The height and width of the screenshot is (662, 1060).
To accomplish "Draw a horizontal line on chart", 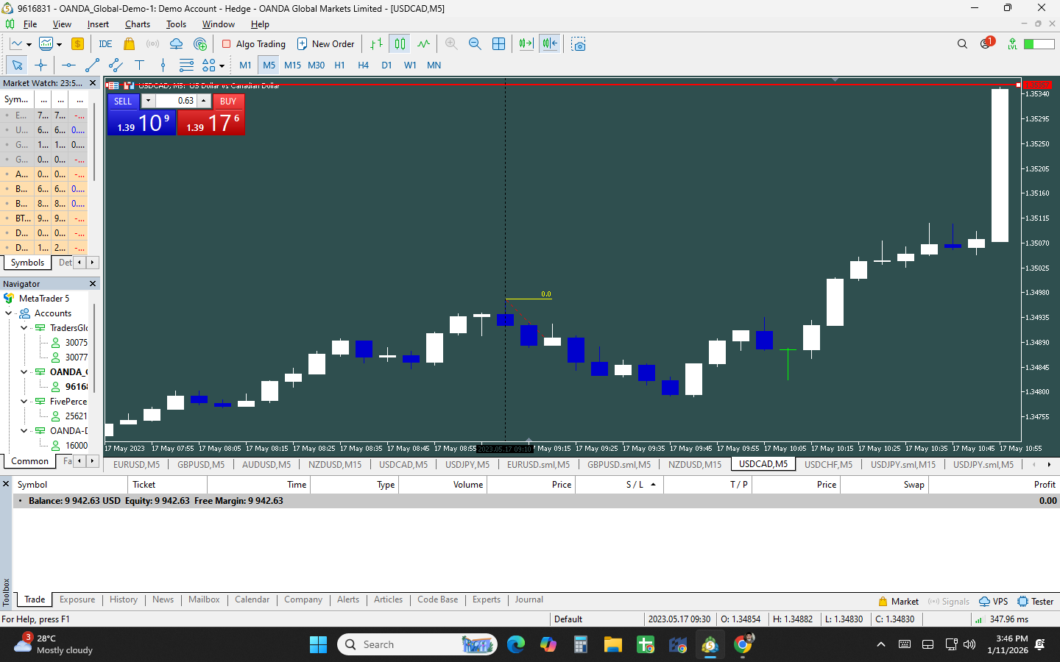I will click(x=68, y=65).
